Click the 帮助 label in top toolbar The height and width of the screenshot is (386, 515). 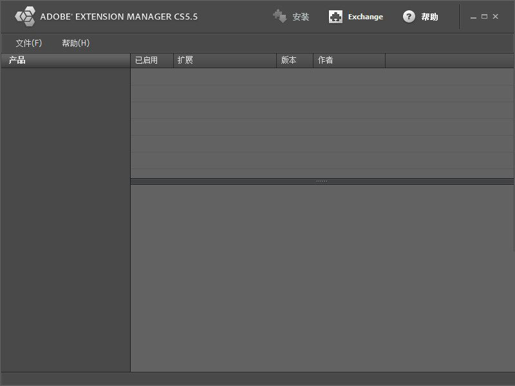coord(429,17)
